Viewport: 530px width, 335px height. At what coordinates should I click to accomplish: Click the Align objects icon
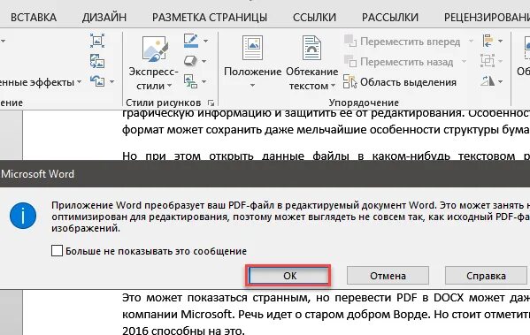pos(488,41)
